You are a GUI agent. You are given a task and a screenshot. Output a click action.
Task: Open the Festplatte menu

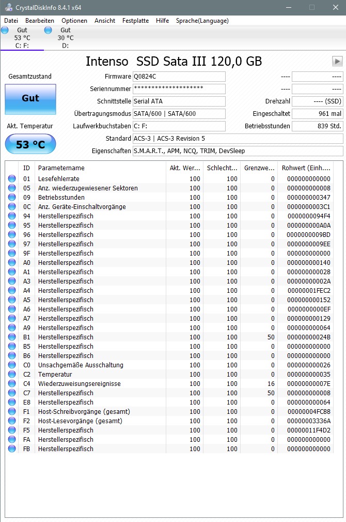click(136, 21)
